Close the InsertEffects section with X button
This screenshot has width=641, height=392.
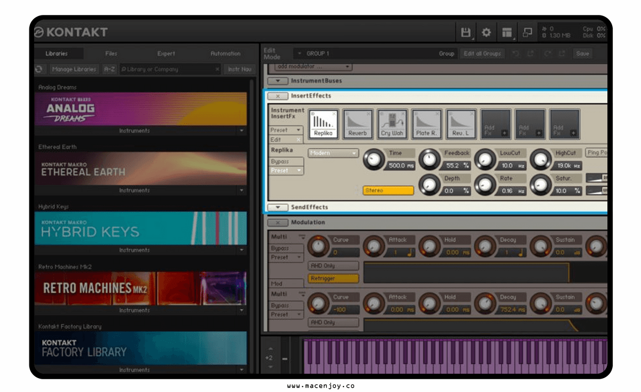[x=278, y=96]
